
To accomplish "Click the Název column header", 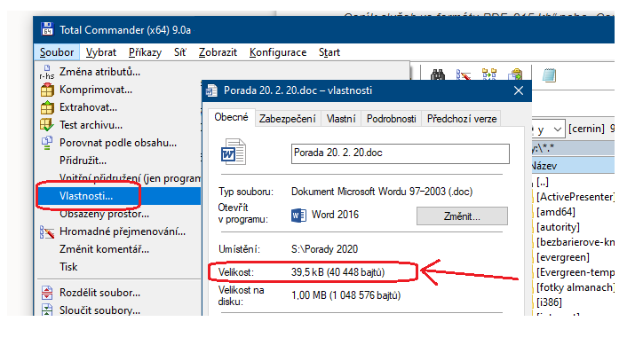I will point(573,166).
